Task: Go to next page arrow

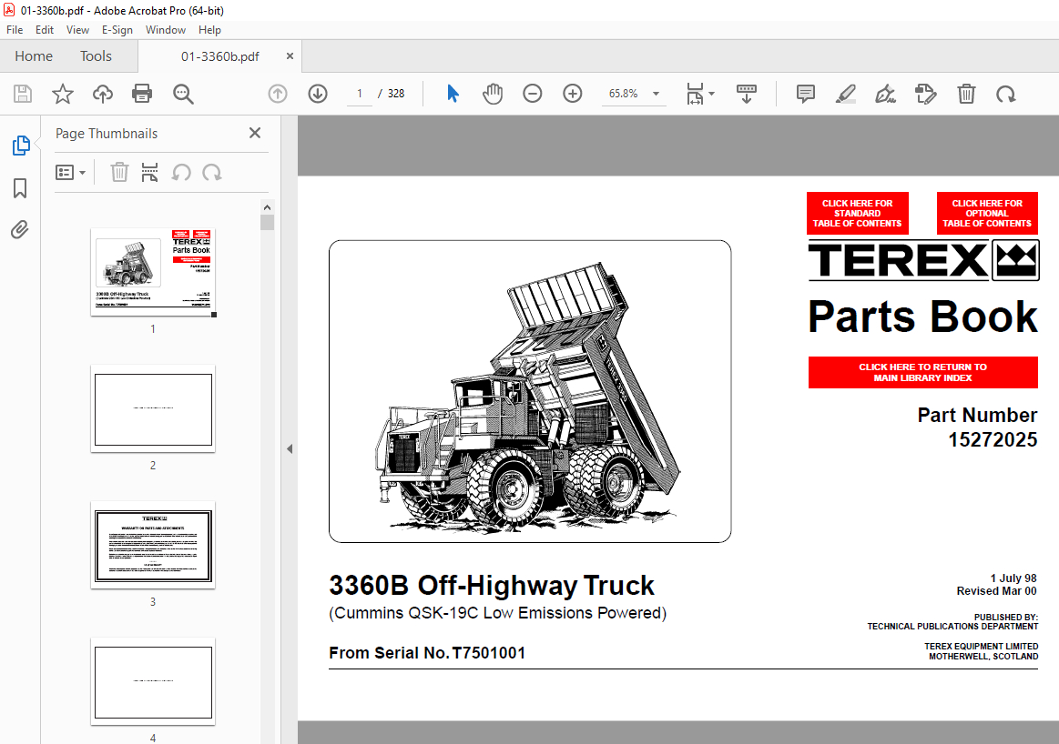Action: tap(318, 94)
